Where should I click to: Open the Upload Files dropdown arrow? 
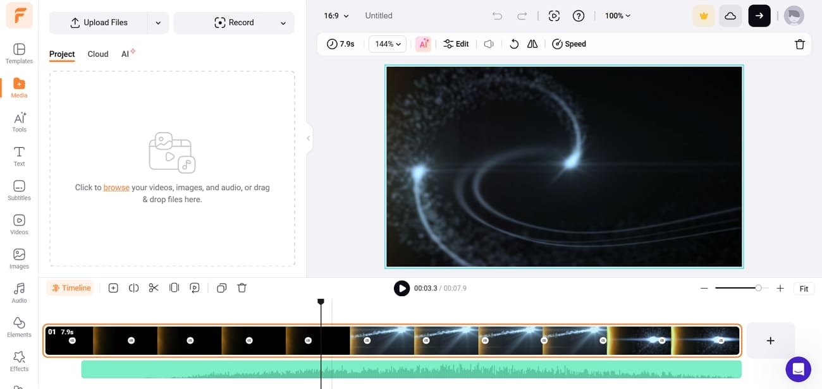[157, 22]
